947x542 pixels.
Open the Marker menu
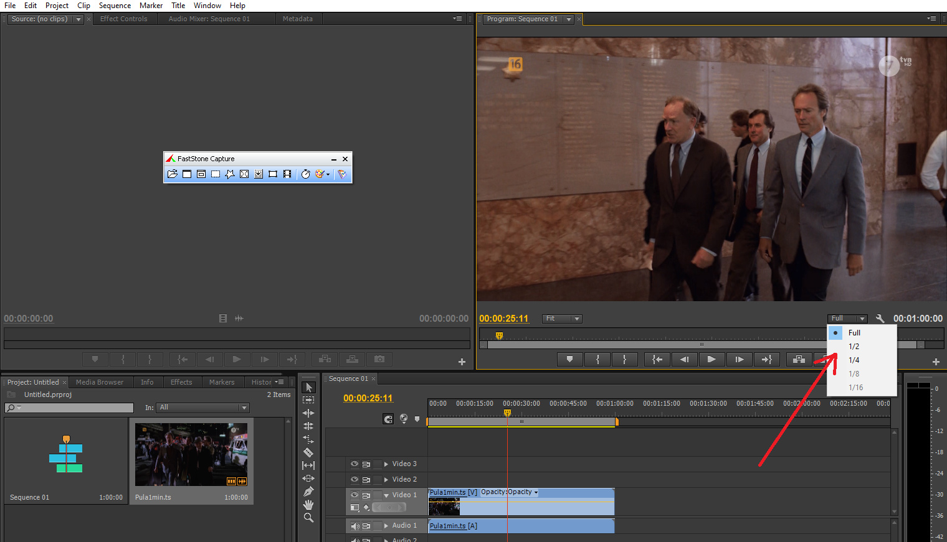click(151, 6)
